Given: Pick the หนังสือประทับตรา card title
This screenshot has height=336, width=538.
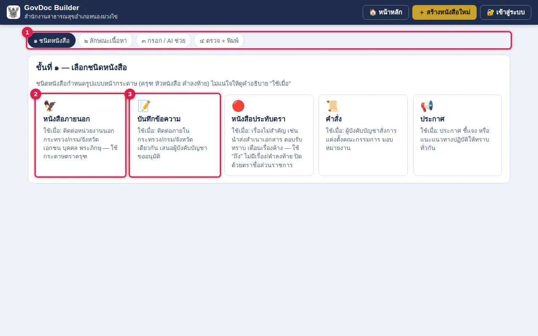Looking at the screenshot, I should (x=258, y=119).
